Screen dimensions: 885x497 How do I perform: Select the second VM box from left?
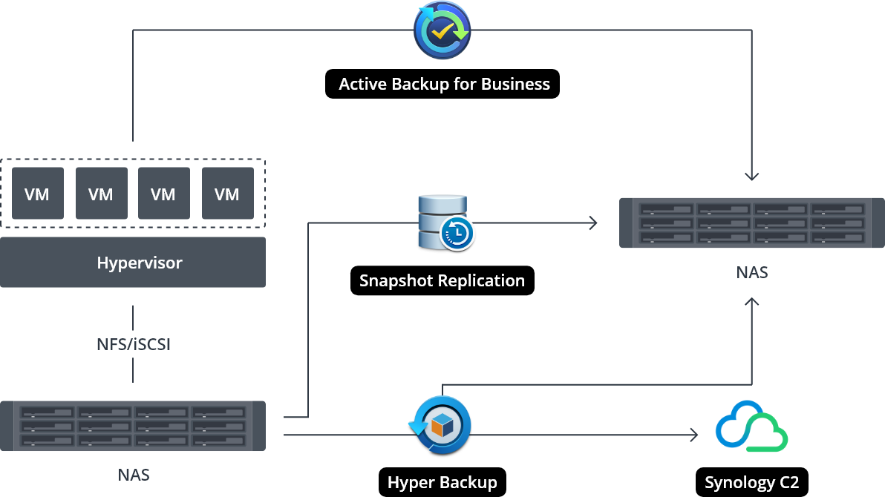(101, 194)
